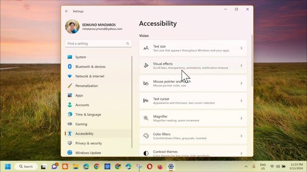
Task: Click the sidebar navigation scrollbar
Action: coord(132,102)
